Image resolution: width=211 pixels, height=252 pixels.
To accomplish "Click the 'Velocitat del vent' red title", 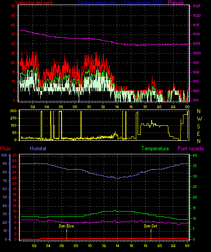I will pyautogui.click(x=34, y=3).
